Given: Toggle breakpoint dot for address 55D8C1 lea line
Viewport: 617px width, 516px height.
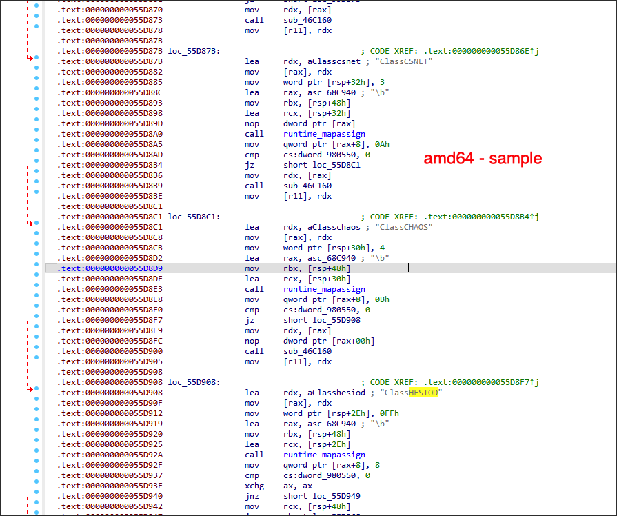Looking at the screenshot, I should [37, 223].
